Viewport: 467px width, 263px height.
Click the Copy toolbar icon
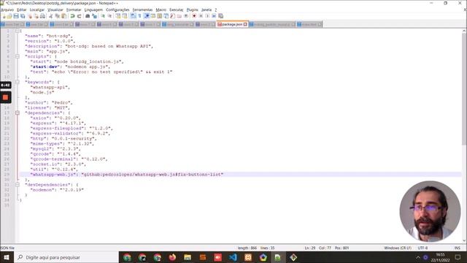pos(57,16)
